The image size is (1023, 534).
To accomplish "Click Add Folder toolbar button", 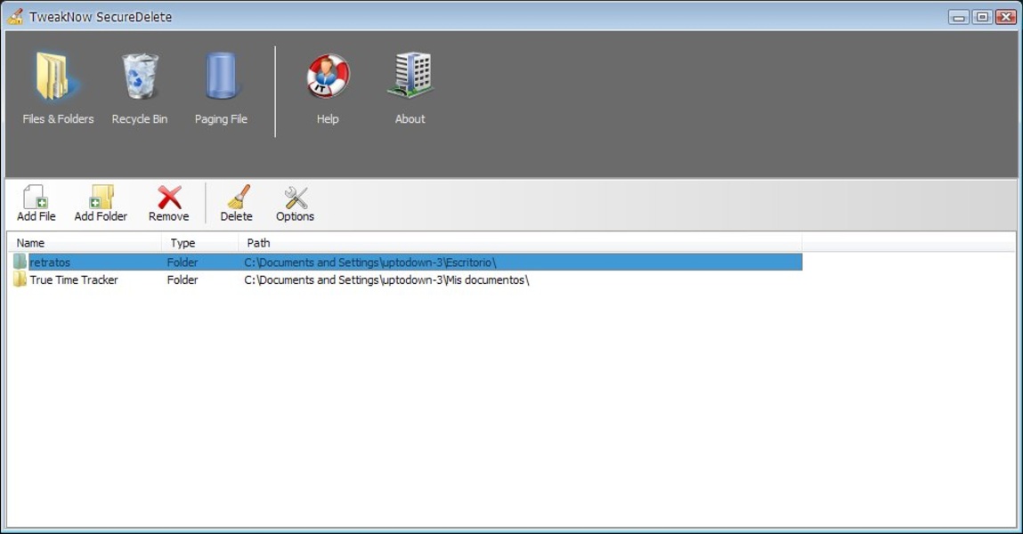I will (x=101, y=204).
